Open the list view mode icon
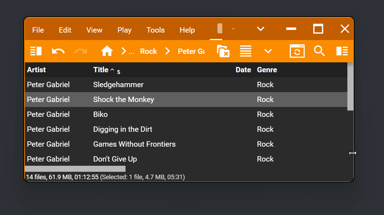 (x=246, y=51)
